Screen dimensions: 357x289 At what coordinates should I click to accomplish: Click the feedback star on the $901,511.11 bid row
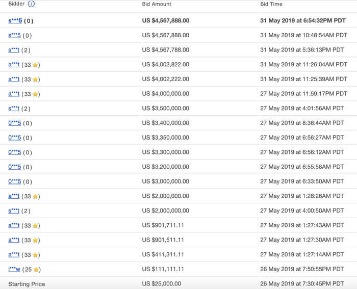pyautogui.click(x=36, y=241)
